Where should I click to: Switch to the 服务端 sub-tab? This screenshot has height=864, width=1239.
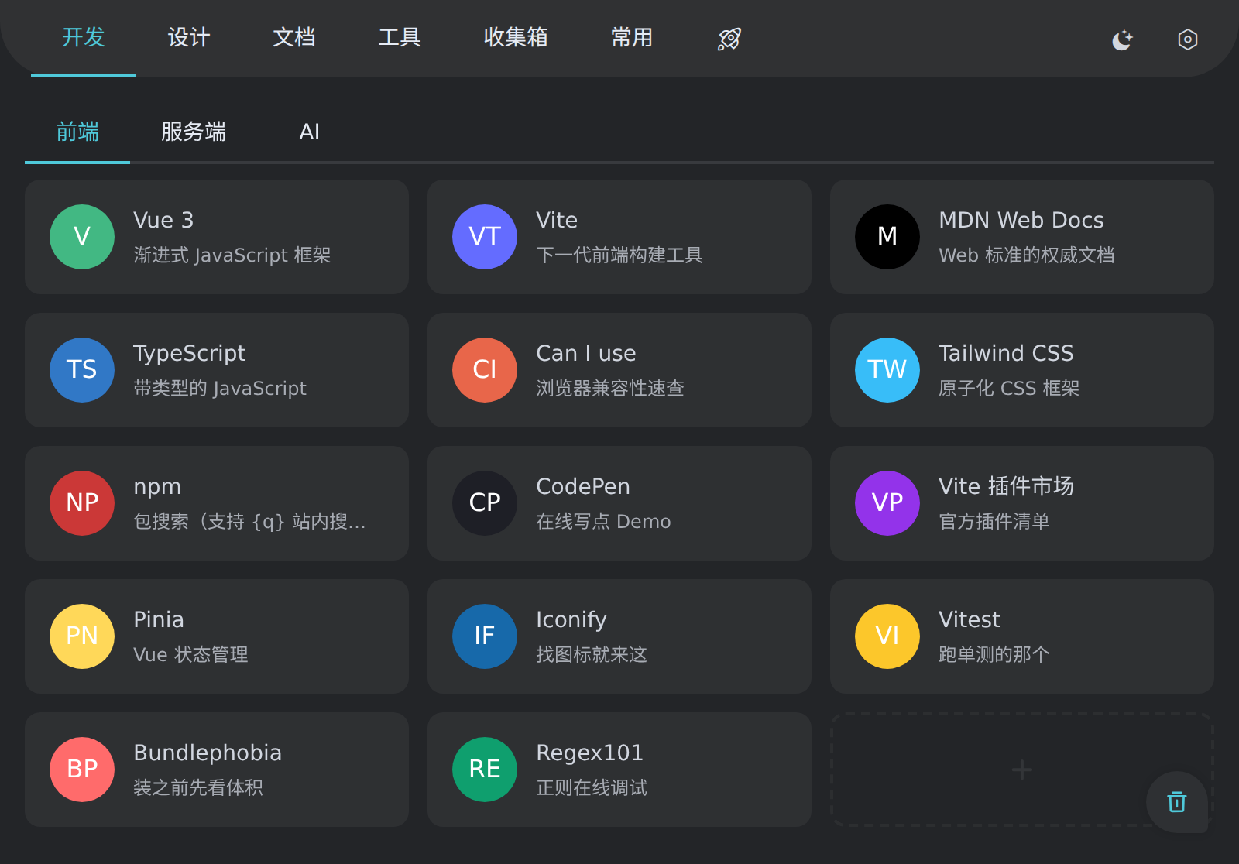[194, 132]
